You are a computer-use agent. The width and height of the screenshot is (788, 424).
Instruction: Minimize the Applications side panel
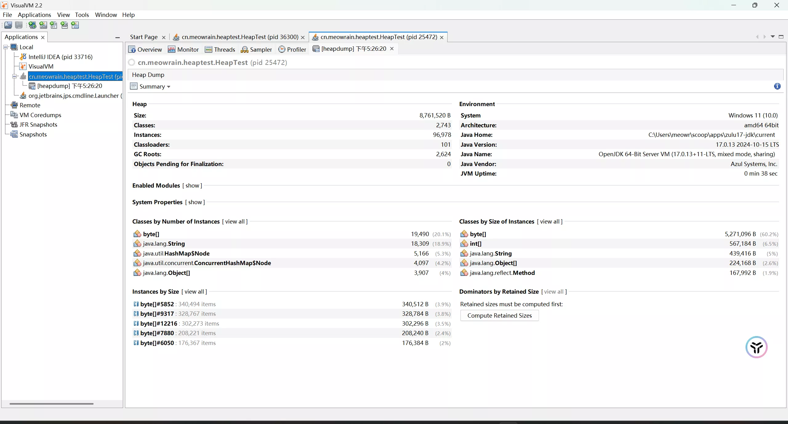click(x=117, y=38)
